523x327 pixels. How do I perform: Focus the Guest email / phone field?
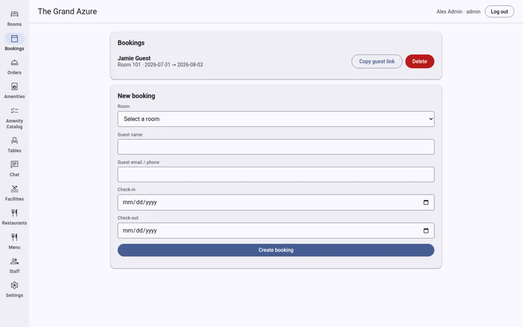276,174
